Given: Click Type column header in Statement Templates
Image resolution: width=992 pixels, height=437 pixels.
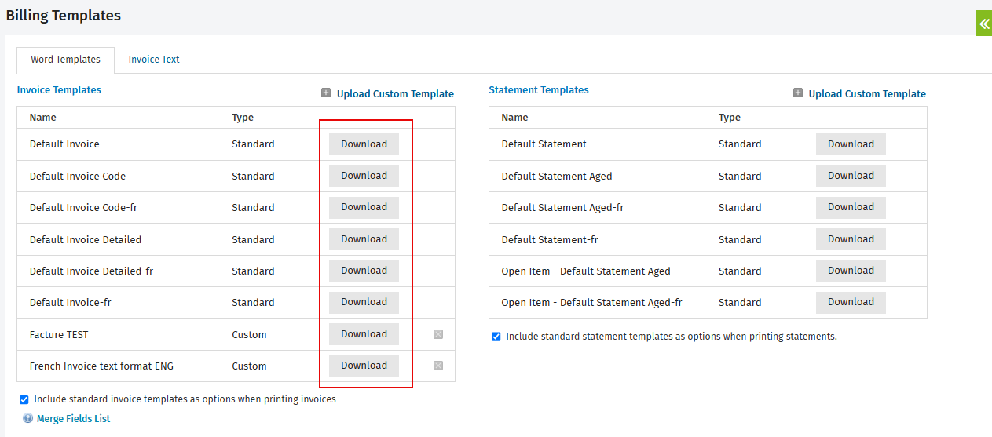Looking at the screenshot, I should click(730, 118).
